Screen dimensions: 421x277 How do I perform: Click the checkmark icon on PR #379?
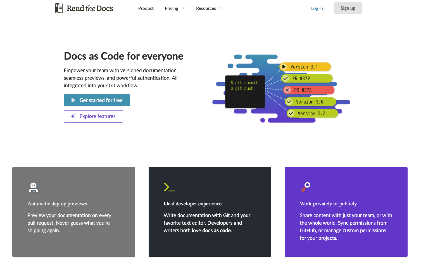coord(286,79)
